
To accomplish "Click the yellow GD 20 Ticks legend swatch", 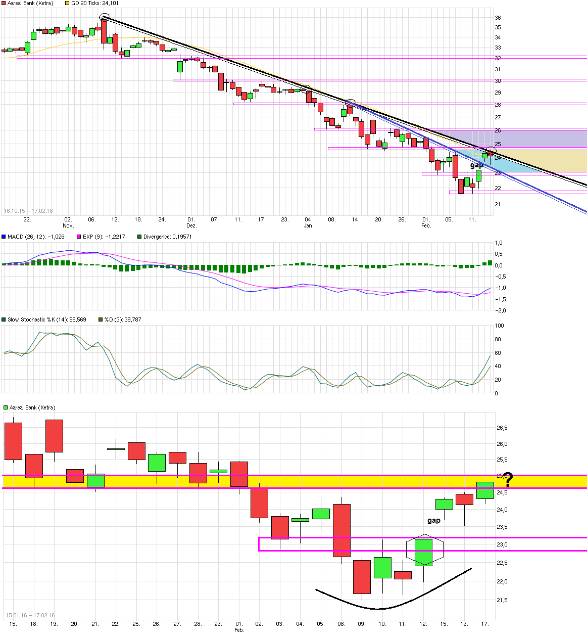I will [68, 4].
